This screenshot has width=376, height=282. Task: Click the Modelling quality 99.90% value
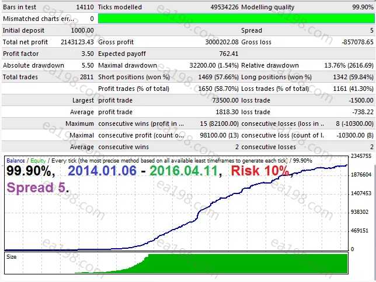tap(363, 7)
